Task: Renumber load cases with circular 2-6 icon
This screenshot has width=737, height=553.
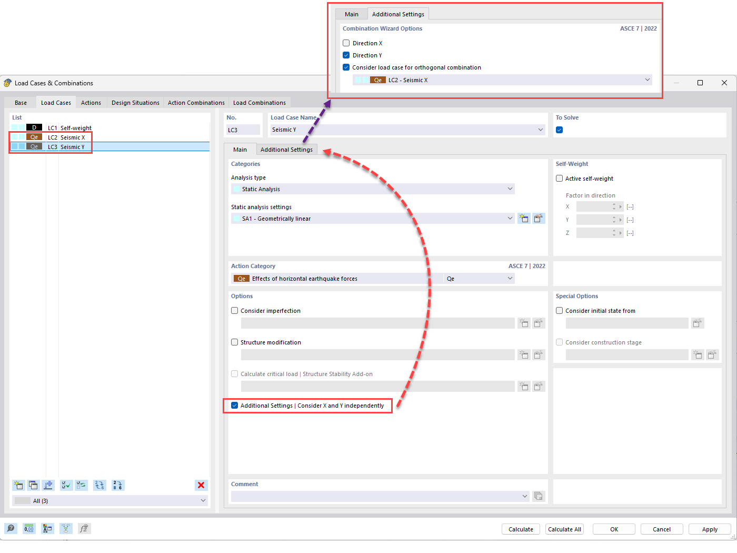Action: coord(99,485)
